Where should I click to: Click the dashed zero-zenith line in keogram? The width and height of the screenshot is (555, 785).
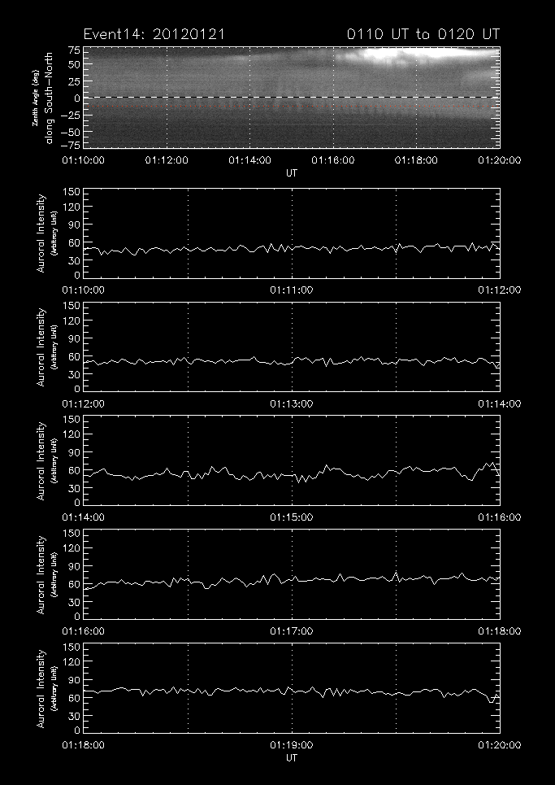[x=292, y=97]
